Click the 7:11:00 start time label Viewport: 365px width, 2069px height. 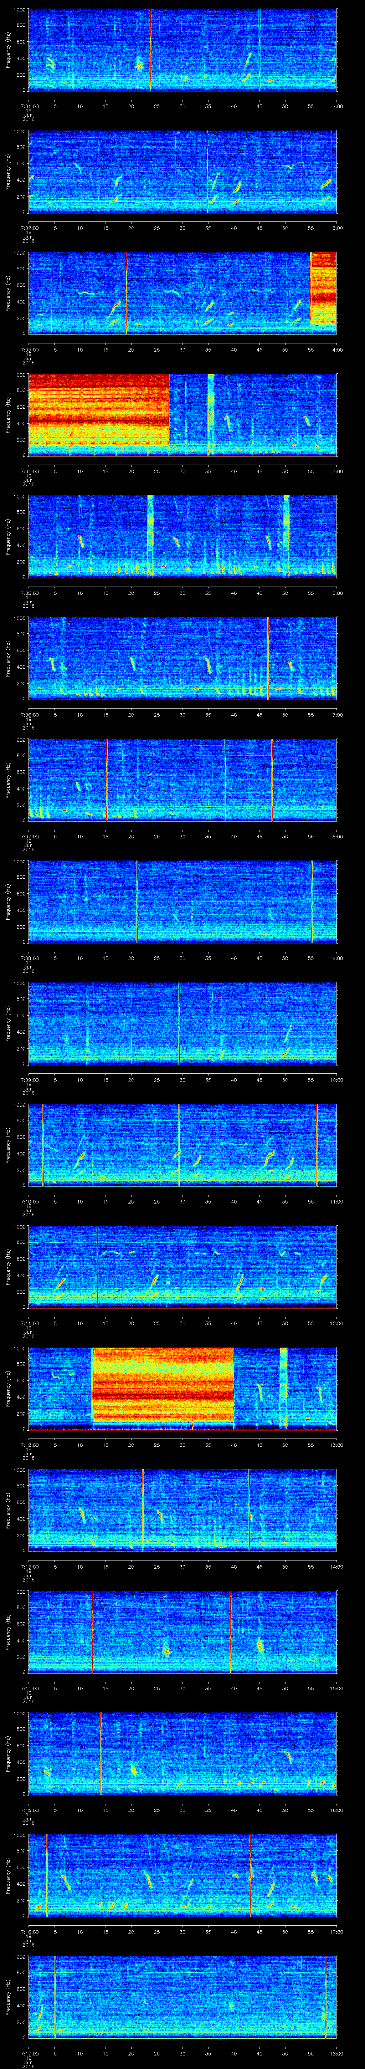point(29,1323)
